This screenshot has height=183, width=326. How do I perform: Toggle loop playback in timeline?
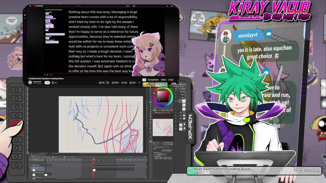[x=53, y=157]
